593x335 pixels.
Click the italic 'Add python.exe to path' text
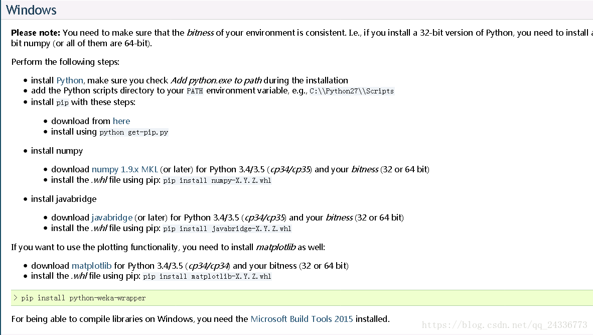pyautogui.click(x=216, y=80)
